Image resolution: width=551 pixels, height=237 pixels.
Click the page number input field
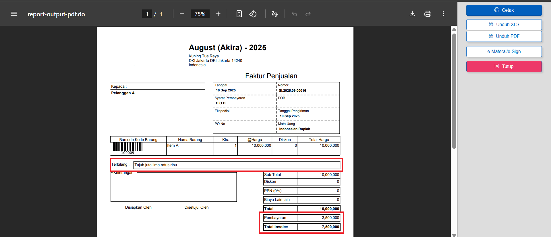click(147, 14)
